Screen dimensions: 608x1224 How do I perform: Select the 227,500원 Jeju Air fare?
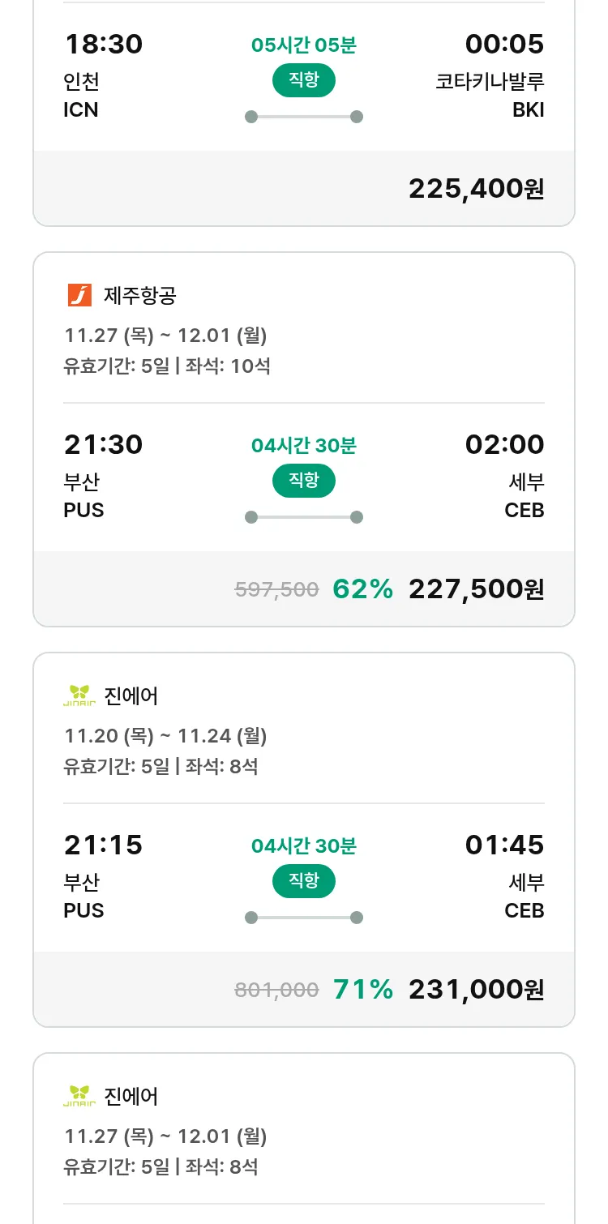[476, 589]
